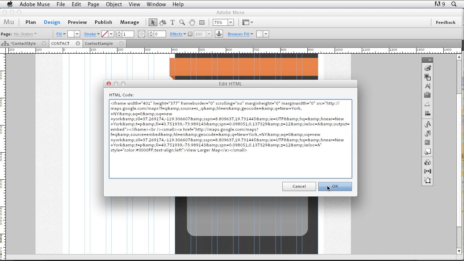Select the Text tool

point(173,22)
